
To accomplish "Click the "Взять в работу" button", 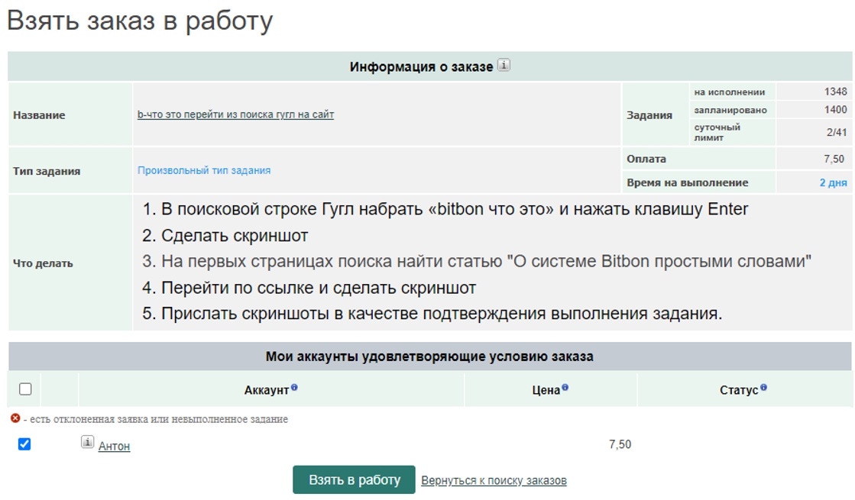I will (354, 480).
